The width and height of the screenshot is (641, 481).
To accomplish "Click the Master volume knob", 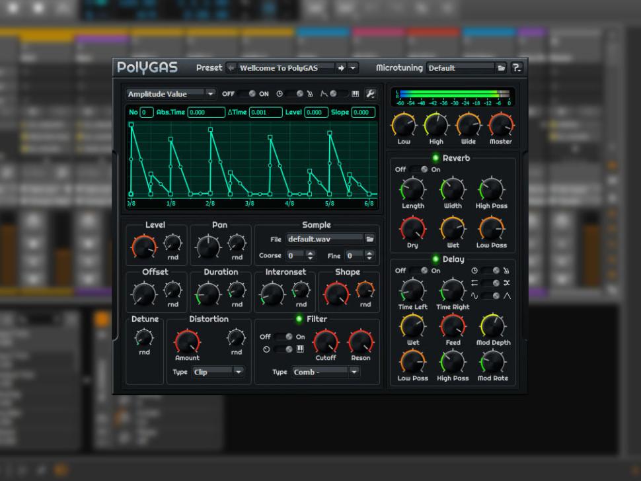I will point(500,125).
